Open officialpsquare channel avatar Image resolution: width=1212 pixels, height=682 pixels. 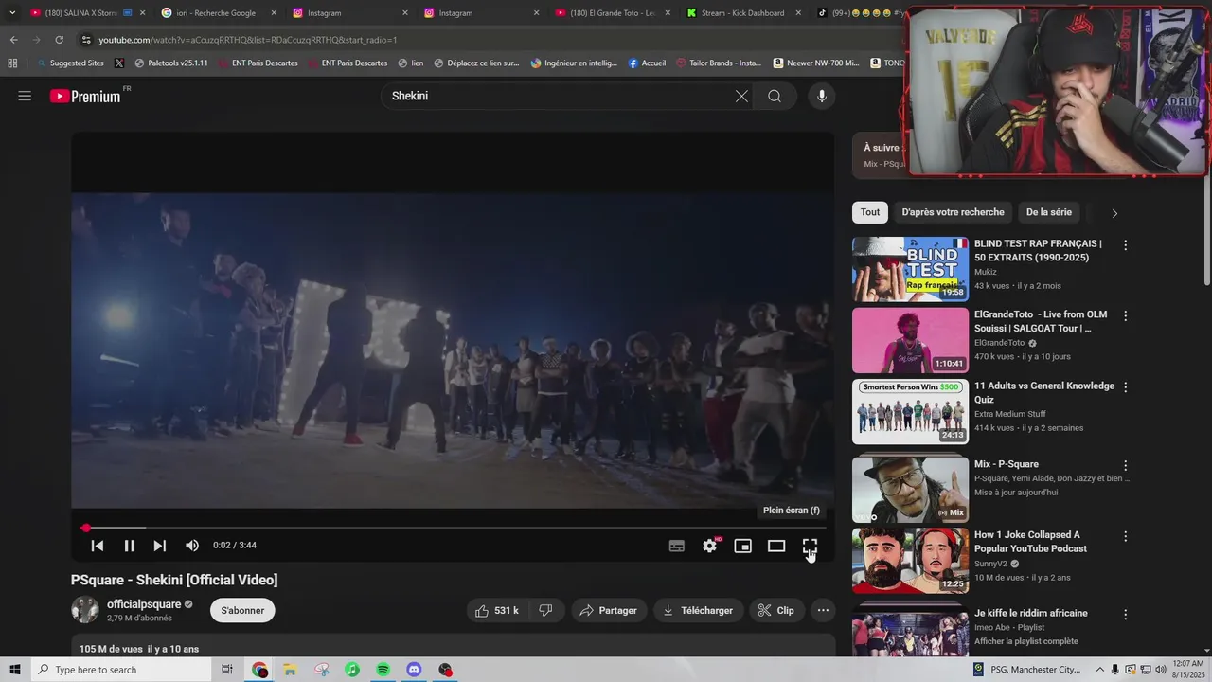tap(85, 610)
